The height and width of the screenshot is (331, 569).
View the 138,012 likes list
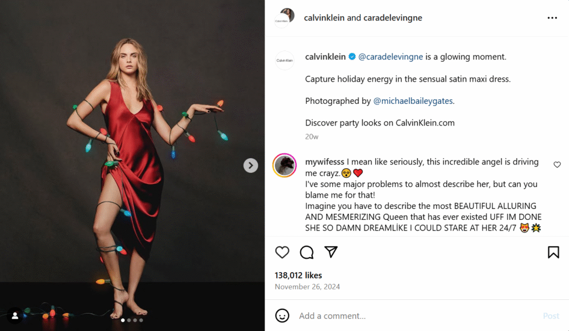pos(298,275)
